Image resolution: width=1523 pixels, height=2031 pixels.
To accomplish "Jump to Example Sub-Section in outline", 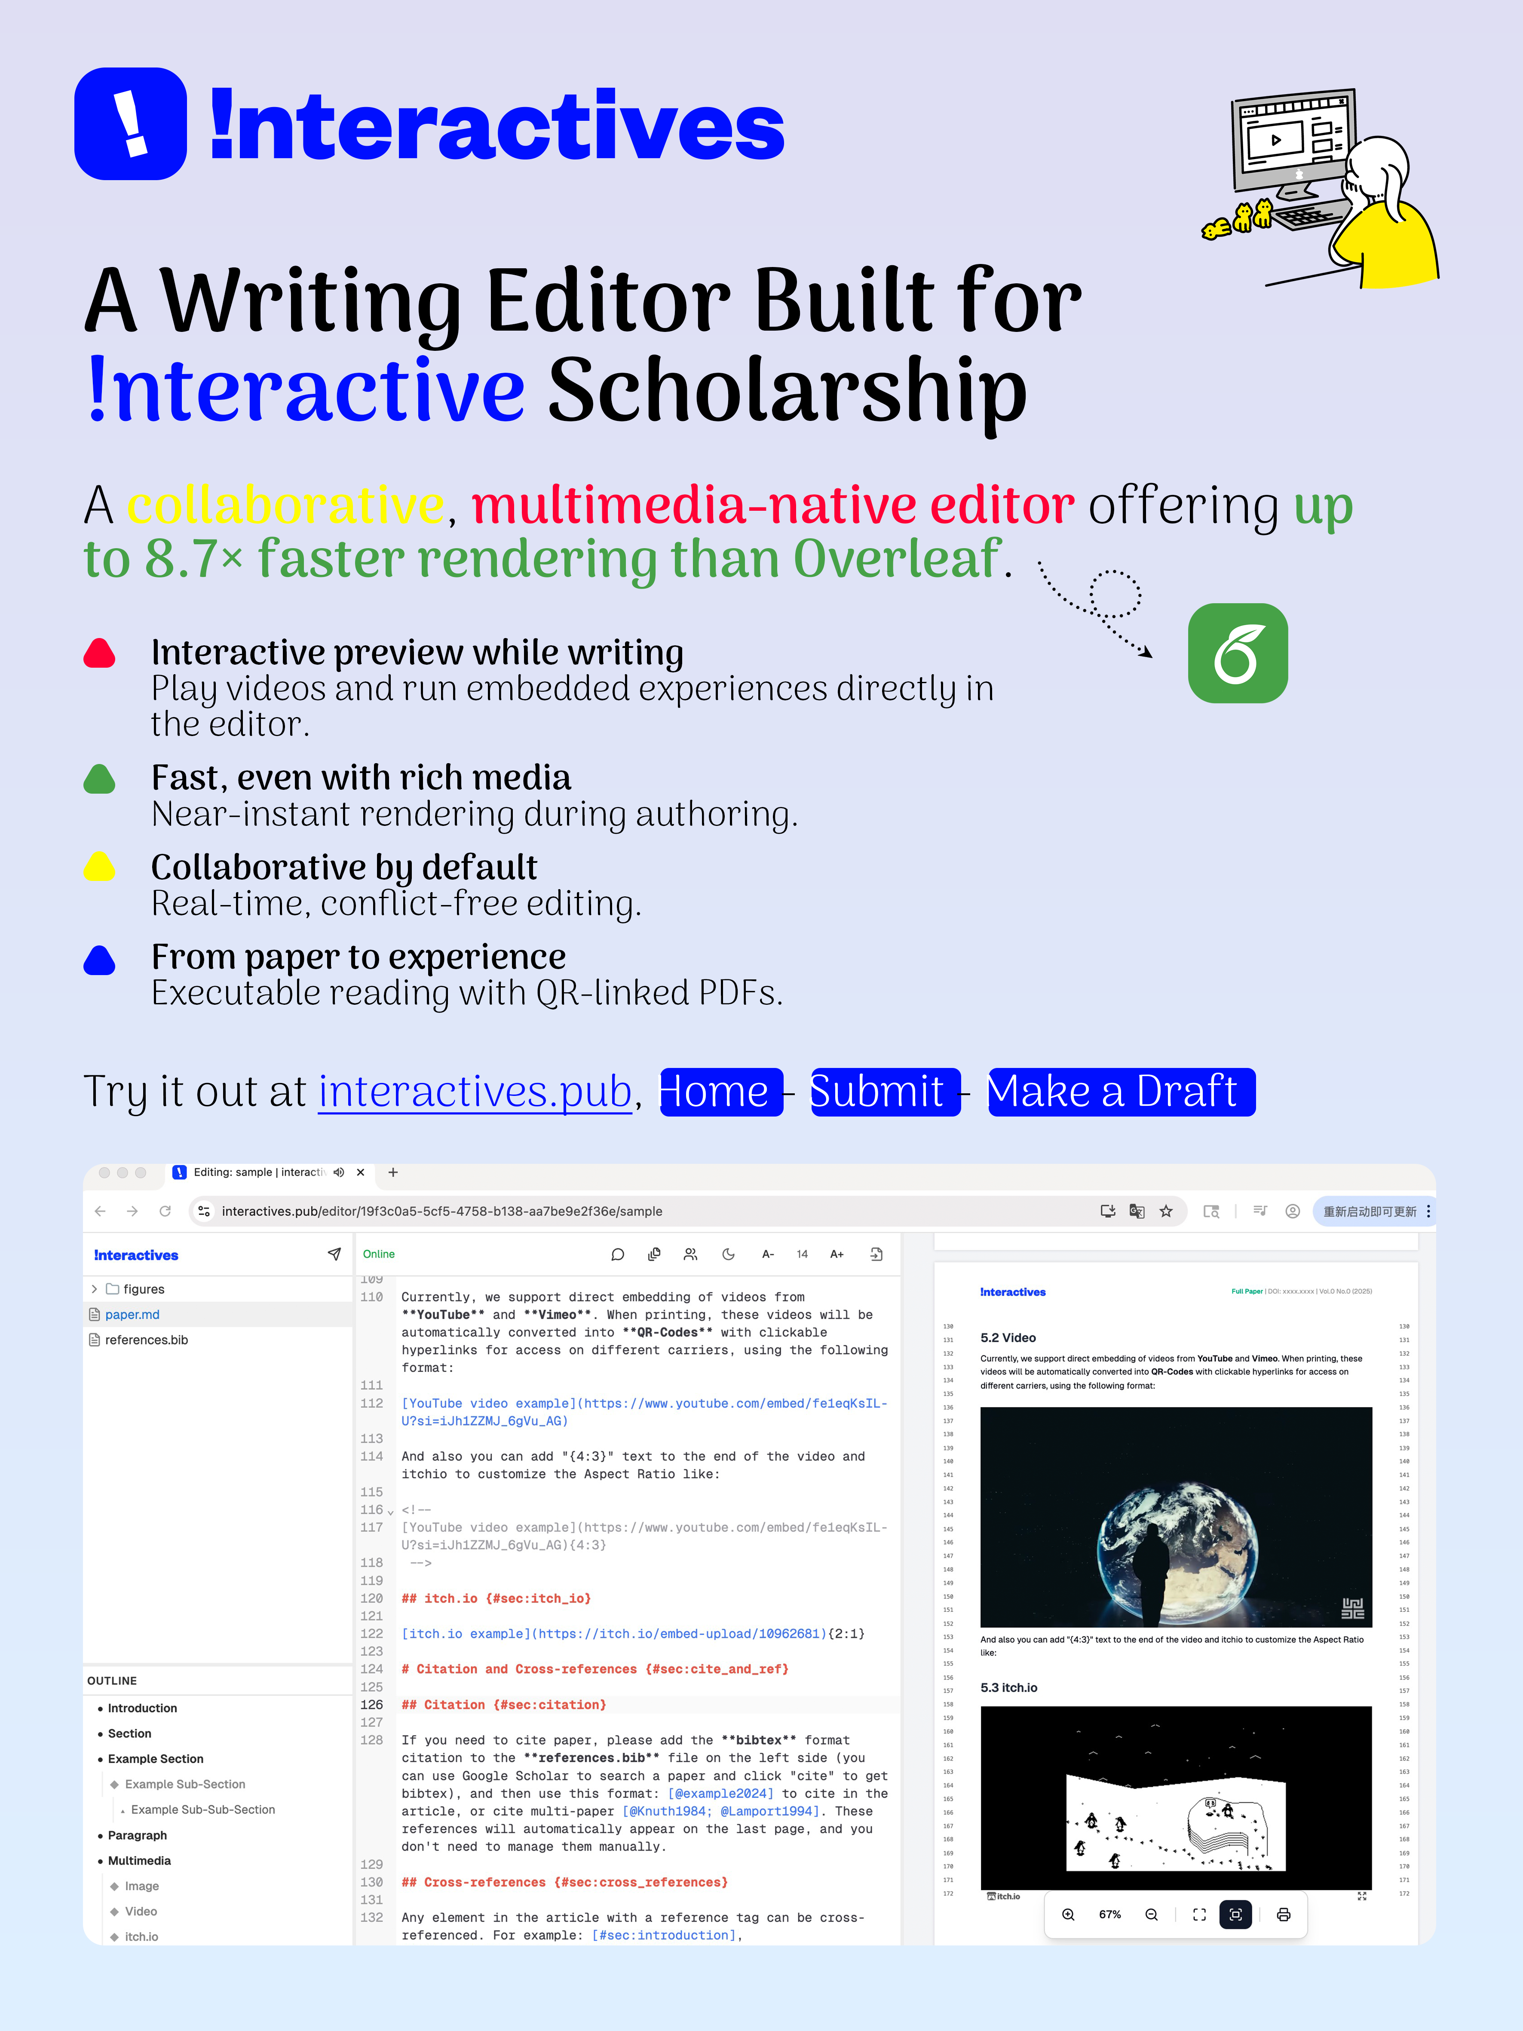I will [x=185, y=1784].
